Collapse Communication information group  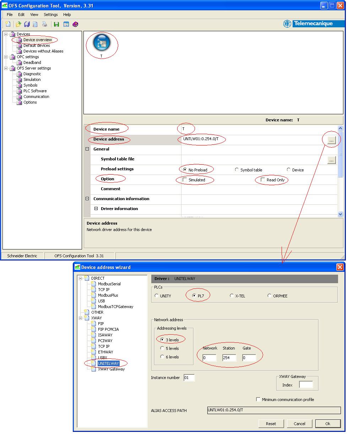87,199
